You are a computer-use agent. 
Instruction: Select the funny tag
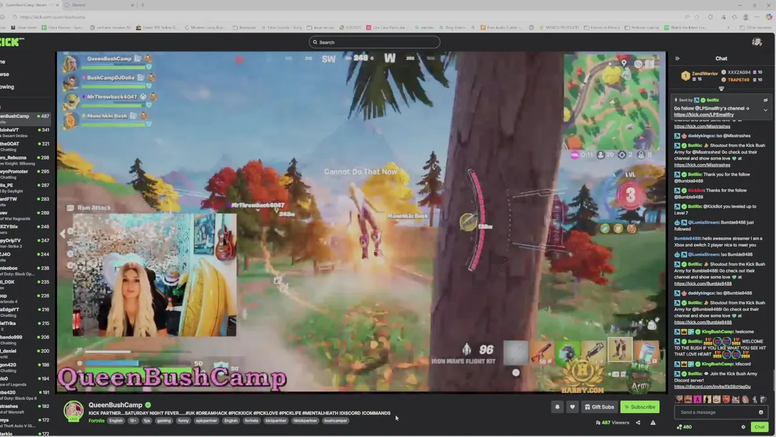point(184,421)
